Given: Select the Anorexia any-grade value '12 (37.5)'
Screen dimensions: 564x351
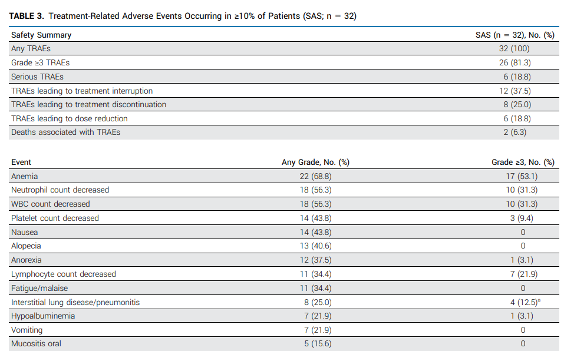Looking at the screenshot, I should coord(315,260).
